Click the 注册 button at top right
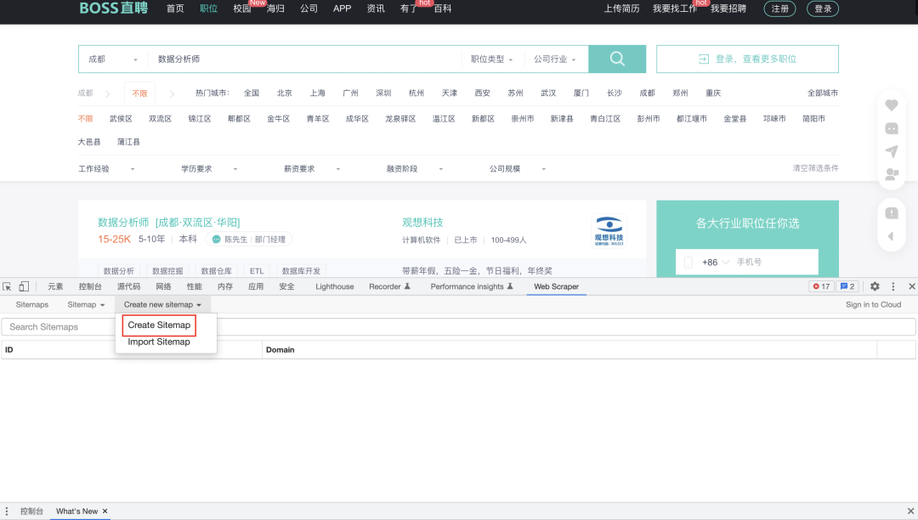This screenshot has width=918, height=520. (x=779, y=8)
